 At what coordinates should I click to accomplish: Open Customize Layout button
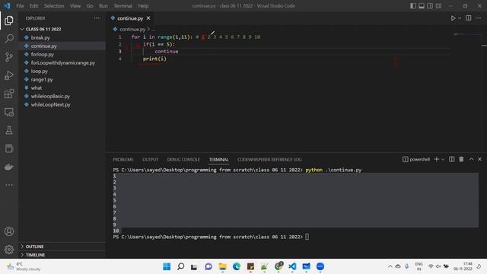click(x=438, y=6)
